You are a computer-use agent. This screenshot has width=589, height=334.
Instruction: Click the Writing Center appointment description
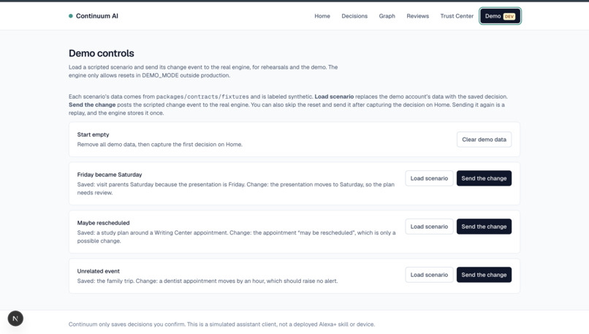coord(236,237)
